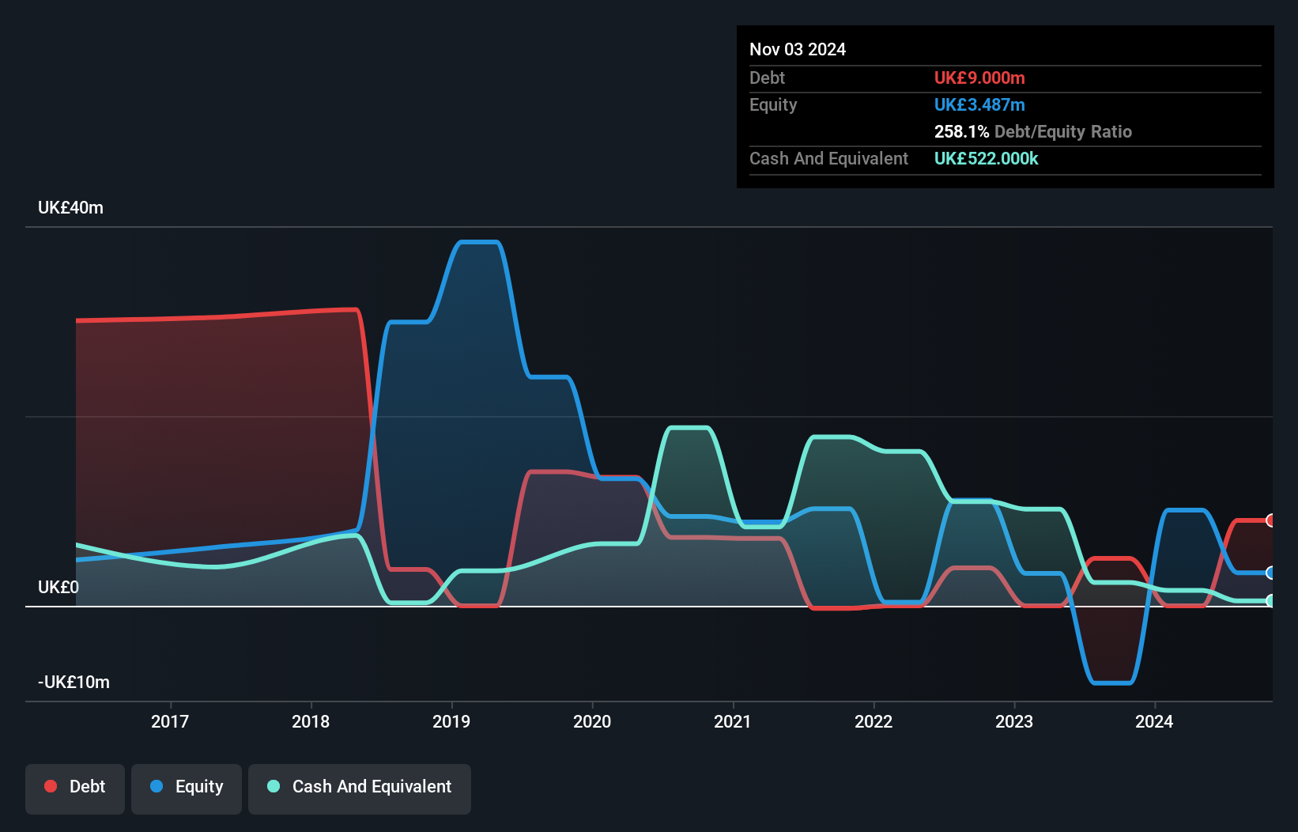Image resolution: width=1298 pixels, height=832 pixels.
Task: Click the UK£40m y-axis label
Action: click(x=70, y=208)
